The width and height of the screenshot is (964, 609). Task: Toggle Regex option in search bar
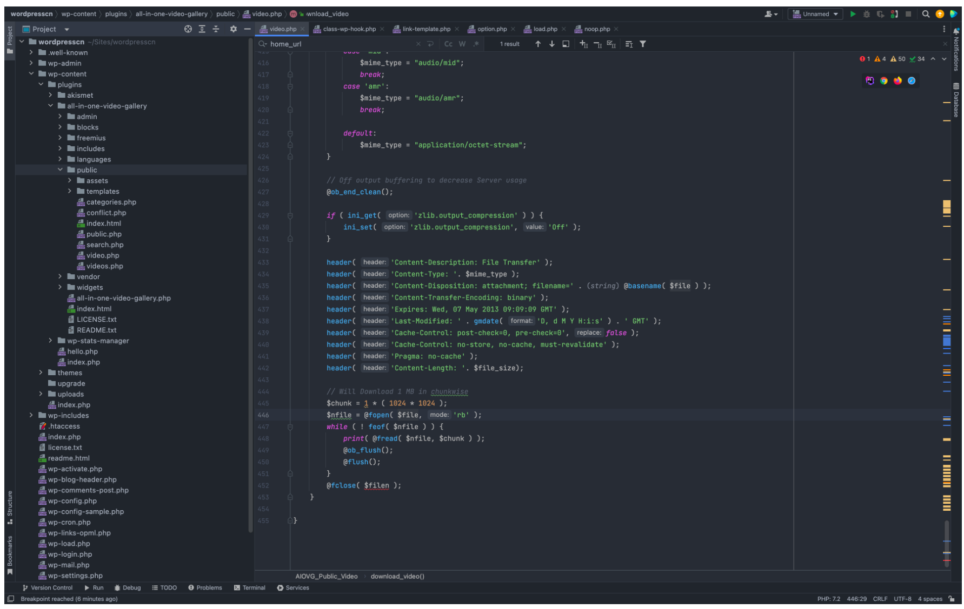(x=476, y=44)
